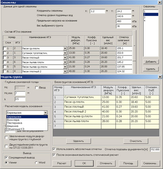The width and height of the screenshot is (163, 169).
Task: Click the Отношен. Ее/Е column header
Action: click(x=152, y=90)
